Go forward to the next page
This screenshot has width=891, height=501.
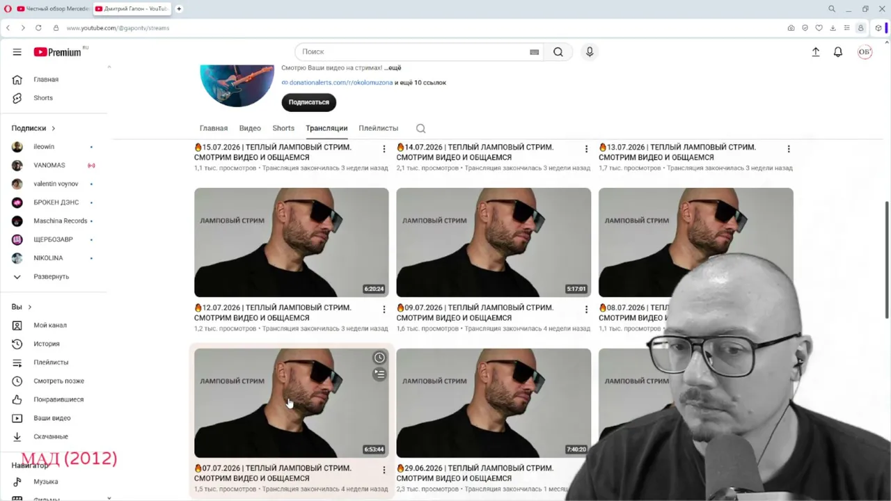coord(23,28)
